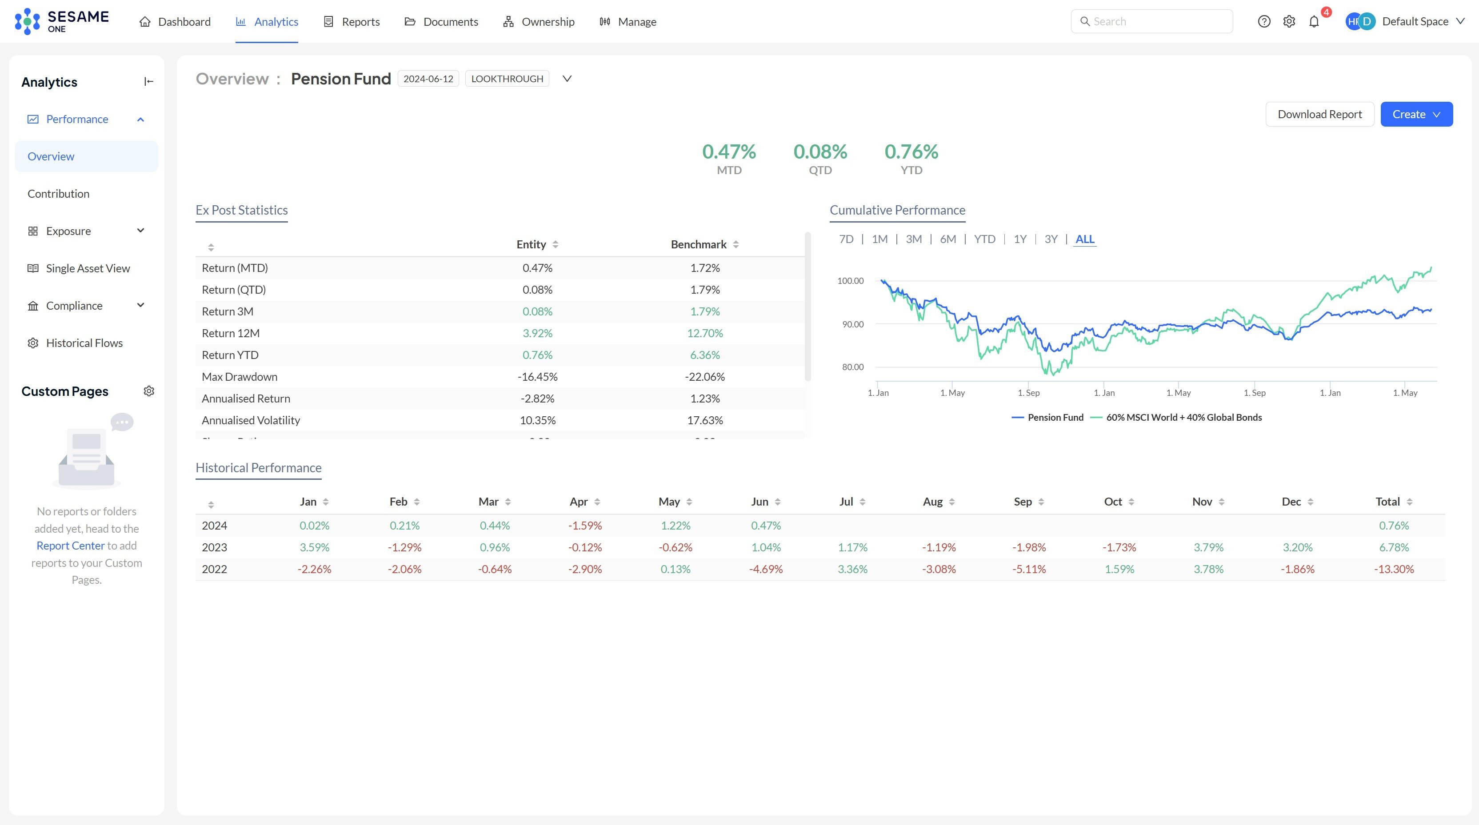The height and width of the screenshot is (825, 1479).
Task: Click the Custom Pages gear icon
Action: [149, 391]
